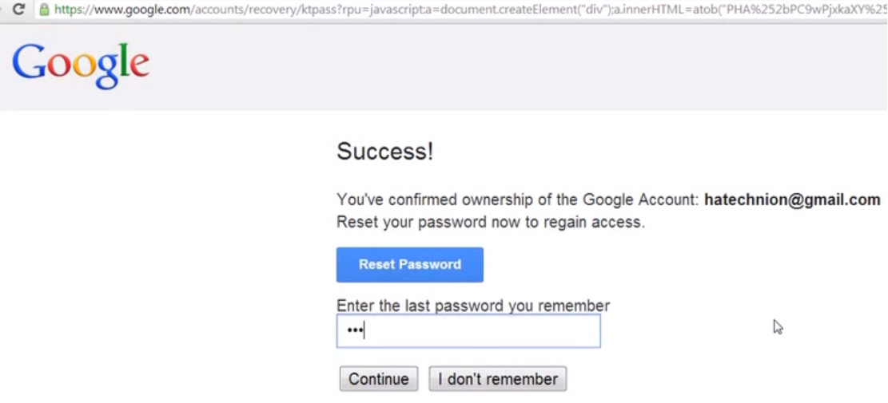Click the Google logo
Image resolution: width=888 pixels, height=403 pixels.
pyautogui.click(x=81, y=65)
